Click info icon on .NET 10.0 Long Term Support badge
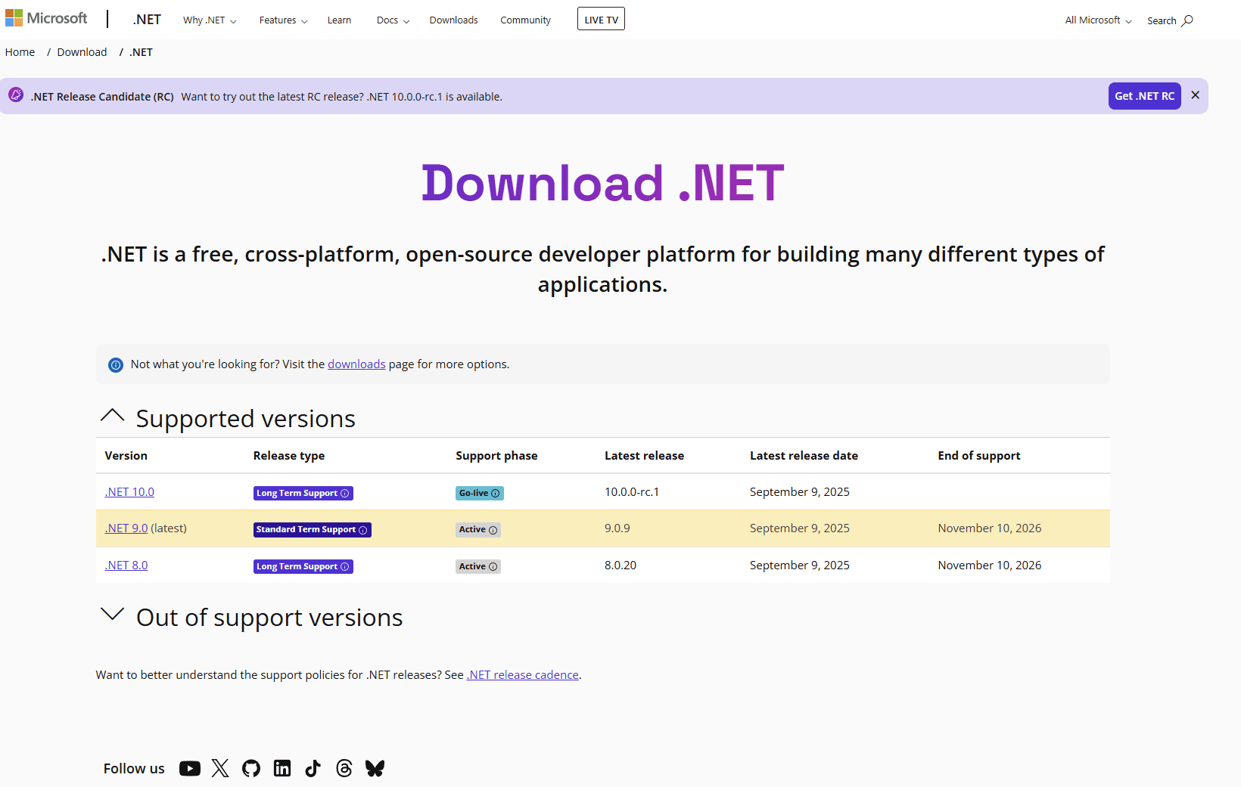 345,494
